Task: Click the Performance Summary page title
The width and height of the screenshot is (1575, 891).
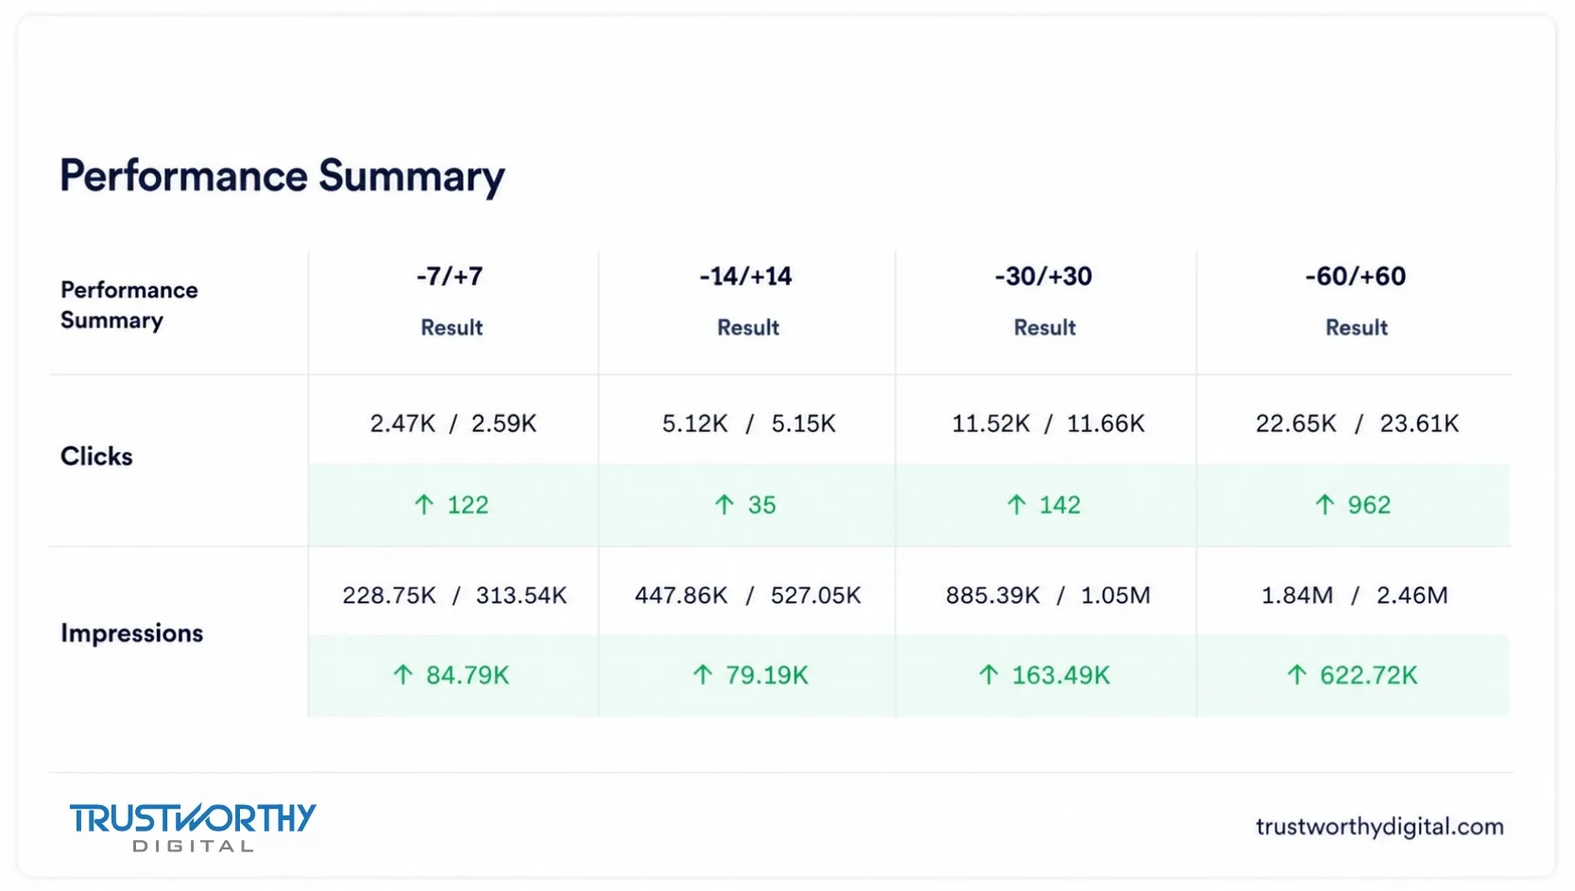Action: pyautogui.click(x=282, y=177)
